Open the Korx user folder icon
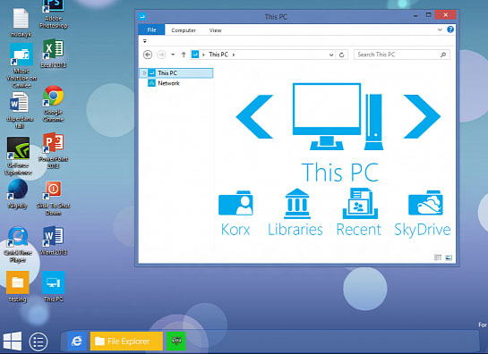This screenshot has height=354, width=488. (x=235, y=203)
